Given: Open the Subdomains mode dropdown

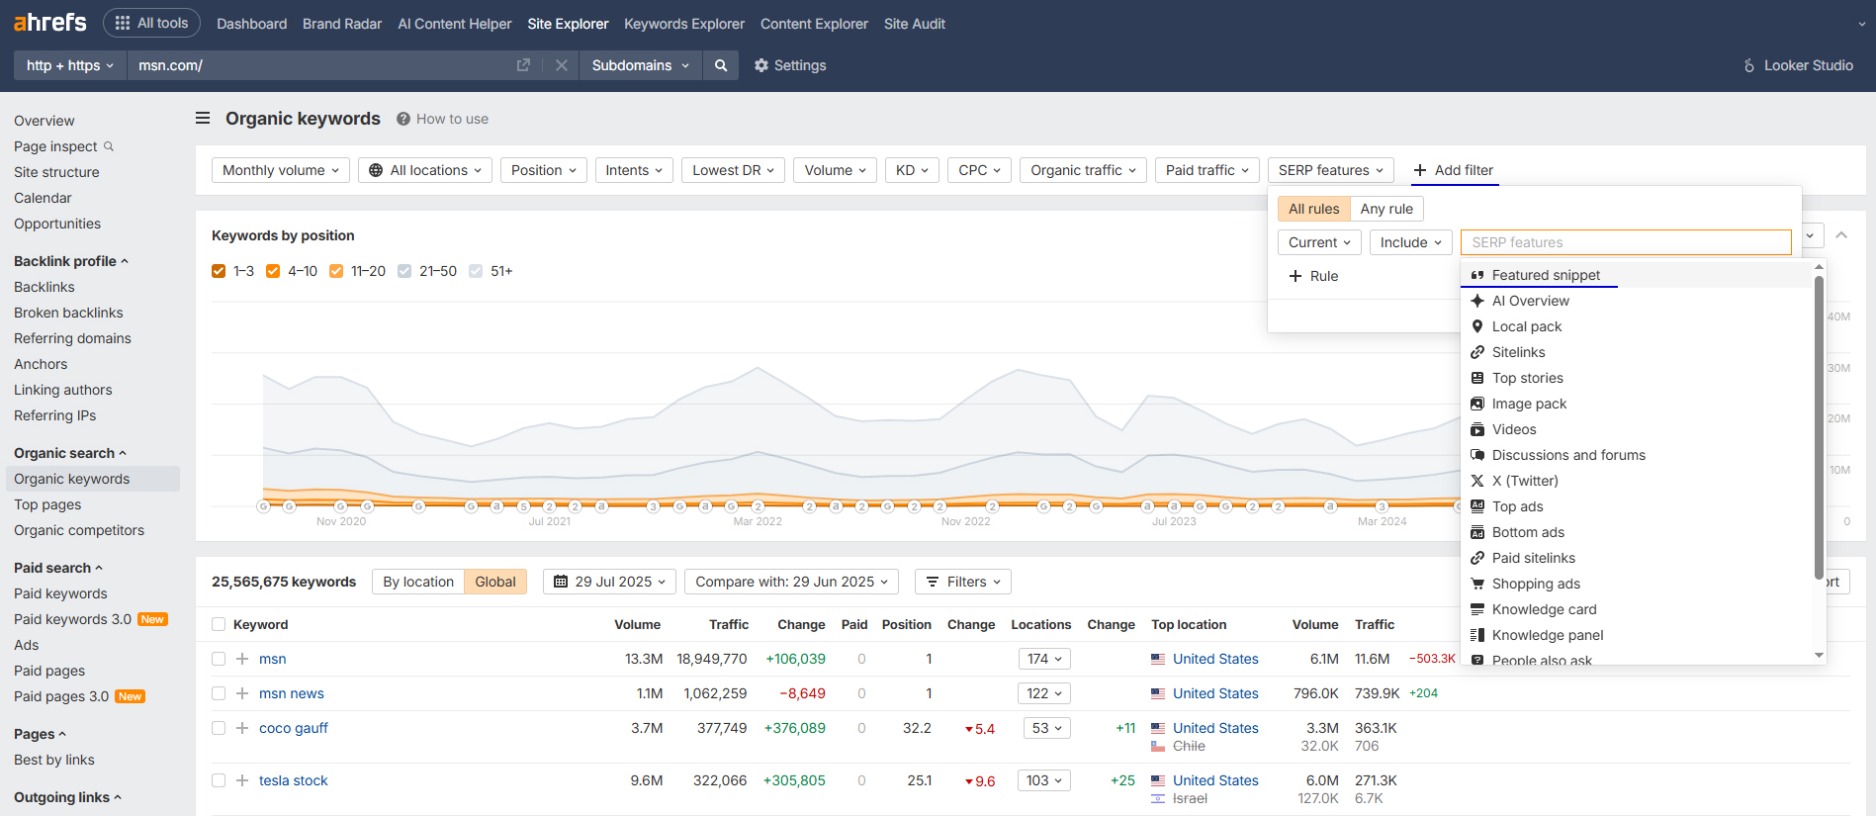Looking at the screenshot, I should pyautogui.click(x=641, y=65).
